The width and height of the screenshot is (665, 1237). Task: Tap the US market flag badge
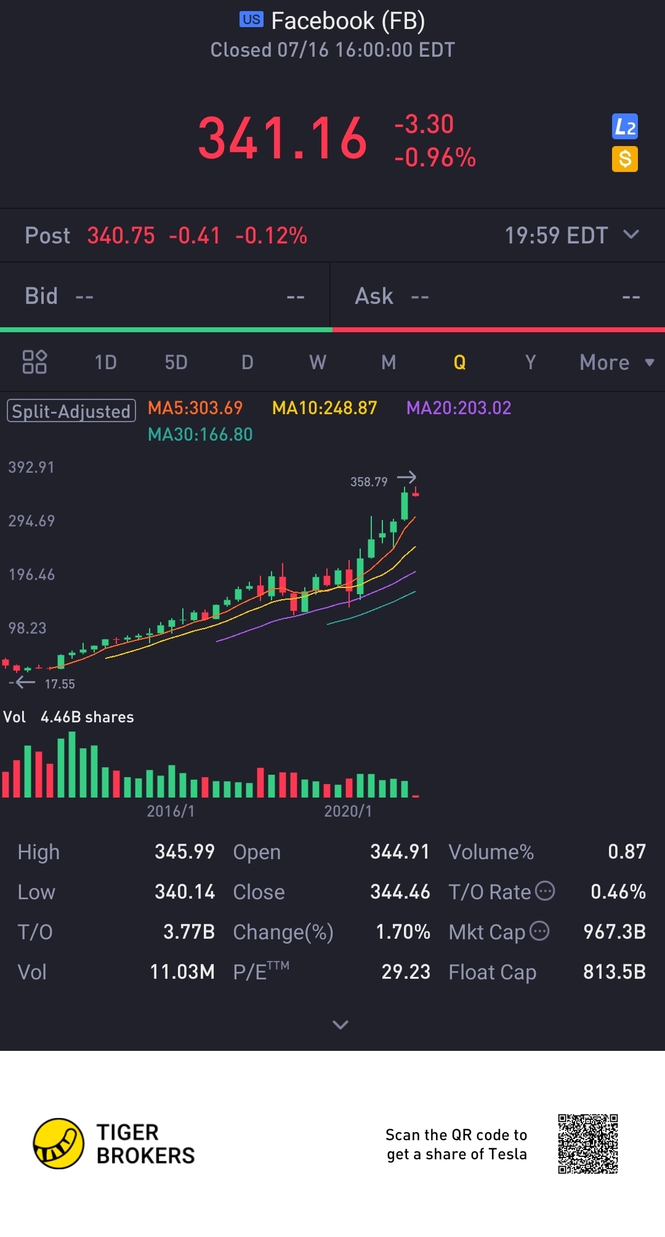pyautogui.click(x=251, y=20)
